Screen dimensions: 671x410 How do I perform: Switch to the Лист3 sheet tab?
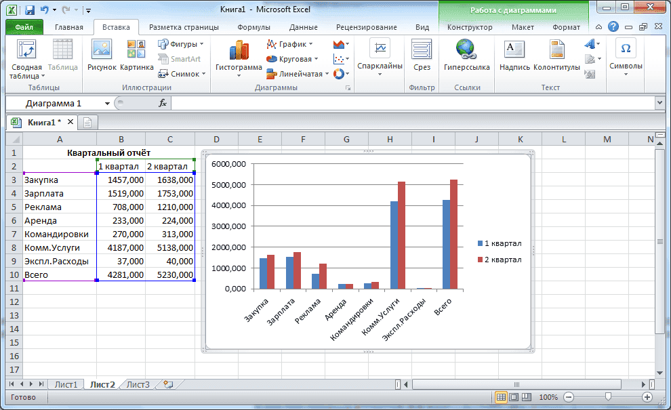click(x=138, y=384)
